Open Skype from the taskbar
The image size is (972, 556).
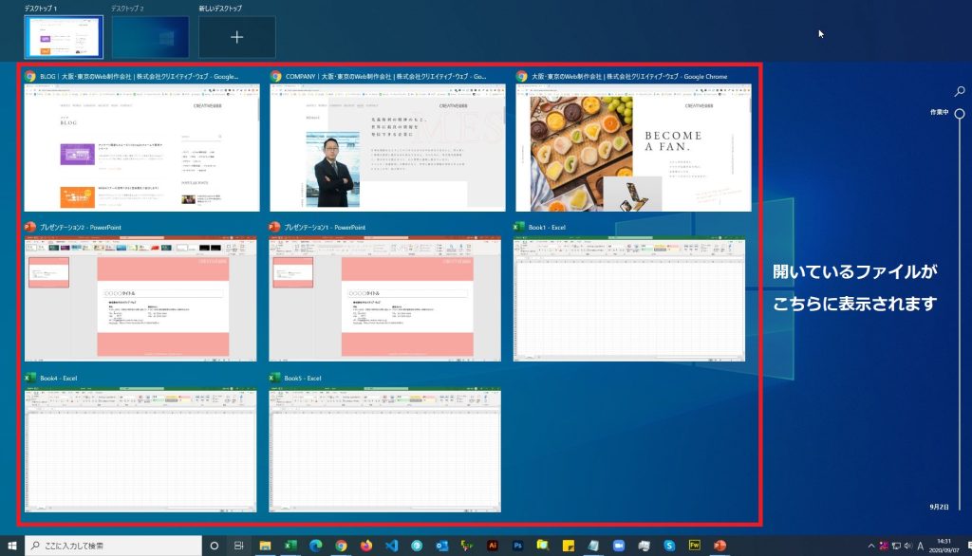668,546
